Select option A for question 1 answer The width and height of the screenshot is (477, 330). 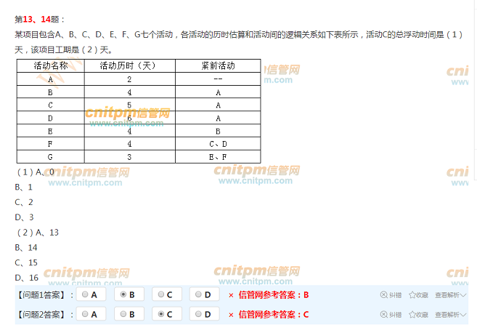point(86,294)
